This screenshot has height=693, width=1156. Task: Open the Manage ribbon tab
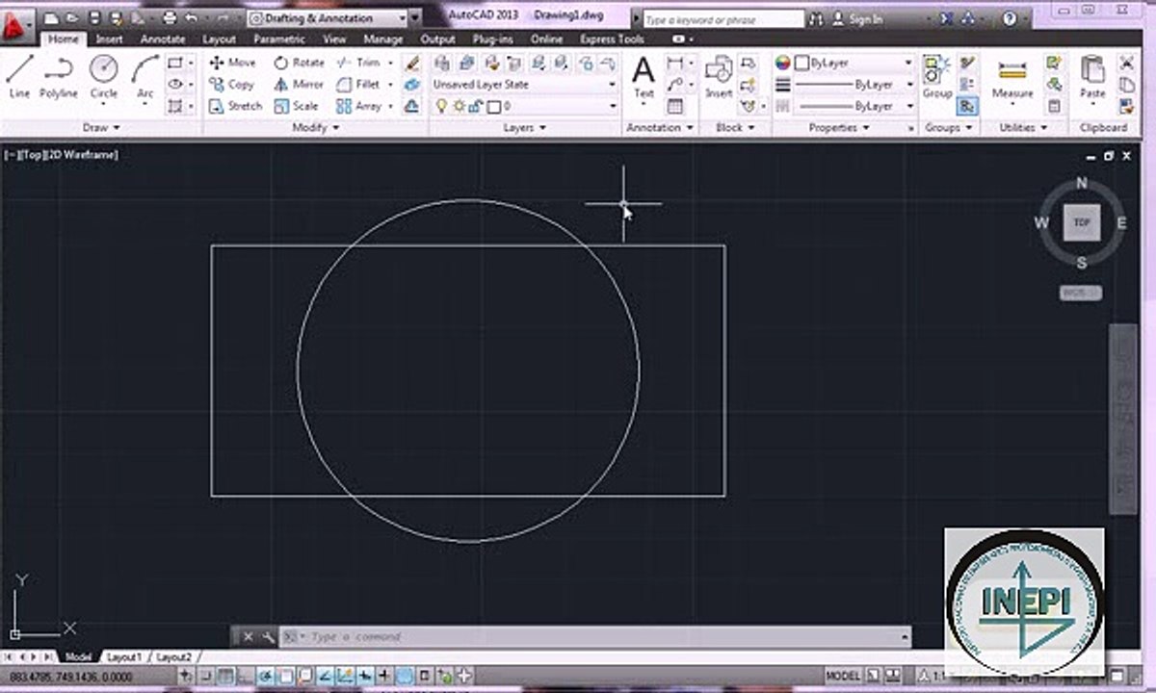(x=383, y=39)
